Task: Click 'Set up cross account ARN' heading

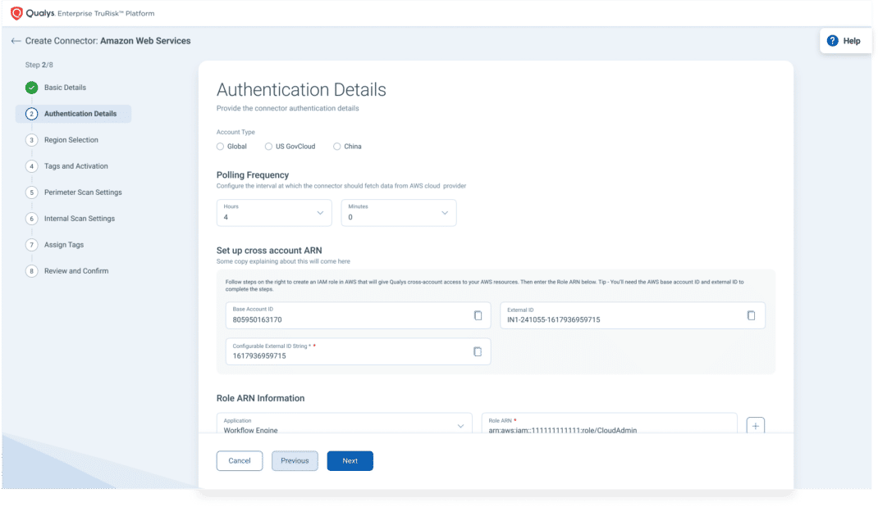Action: tap(269, 251)
